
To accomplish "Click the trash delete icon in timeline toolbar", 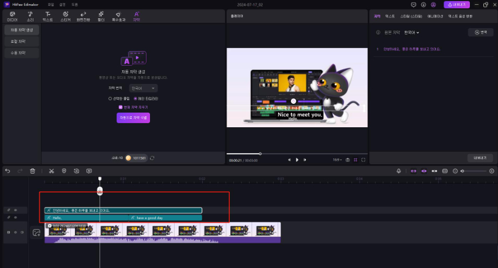I will tap(33, 171).
